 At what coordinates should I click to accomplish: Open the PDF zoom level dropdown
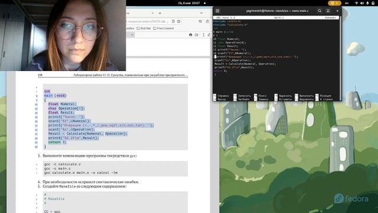coord(130,35)
